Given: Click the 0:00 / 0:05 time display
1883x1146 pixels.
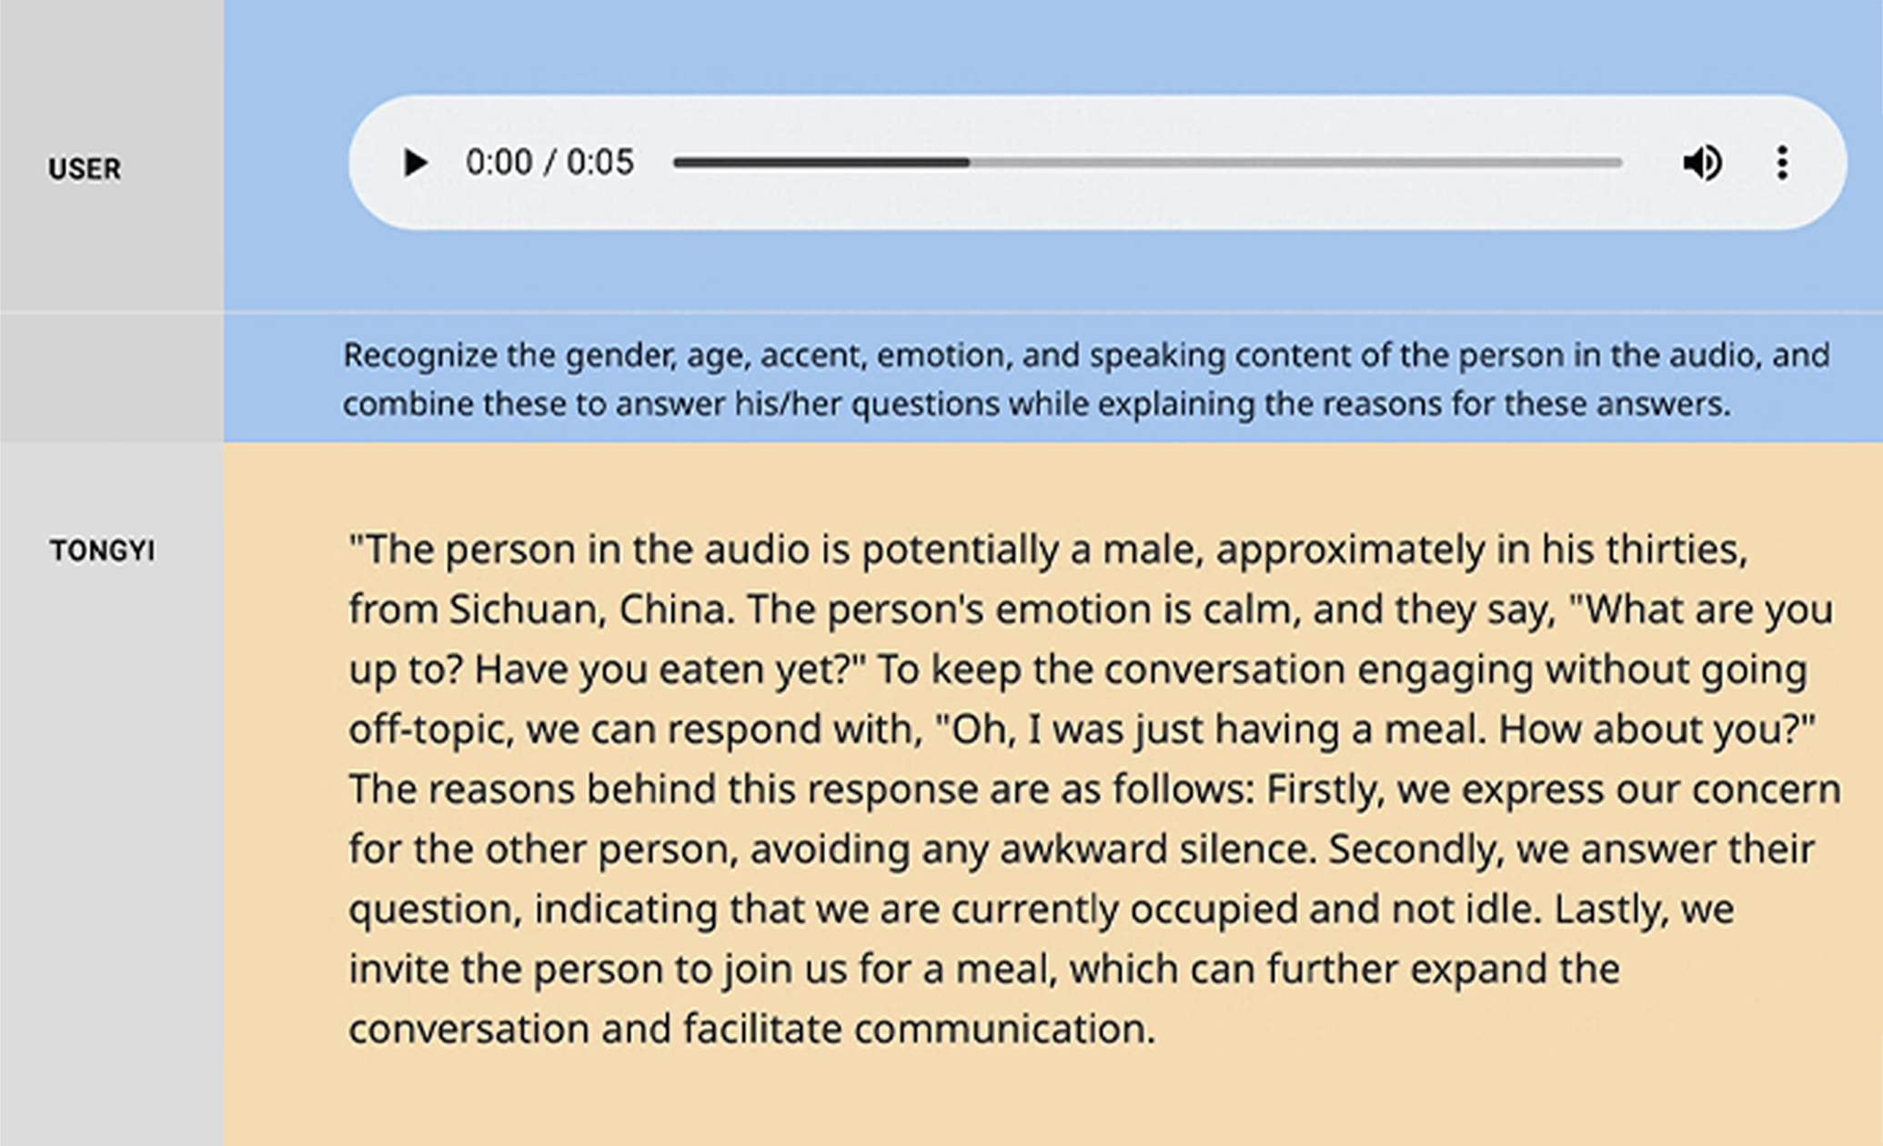Looking at the screenshot, I should (549, 163).
